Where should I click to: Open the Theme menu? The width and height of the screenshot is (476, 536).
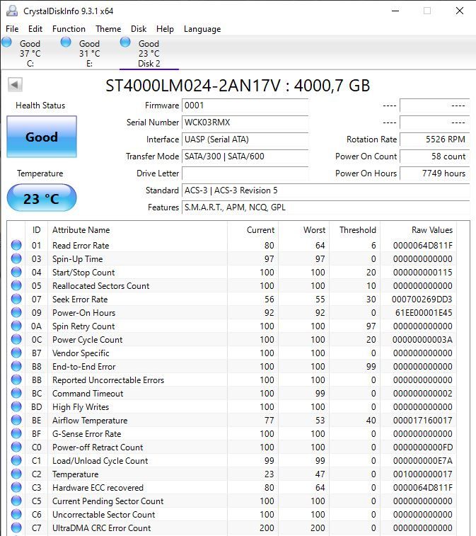pos(108,29)
